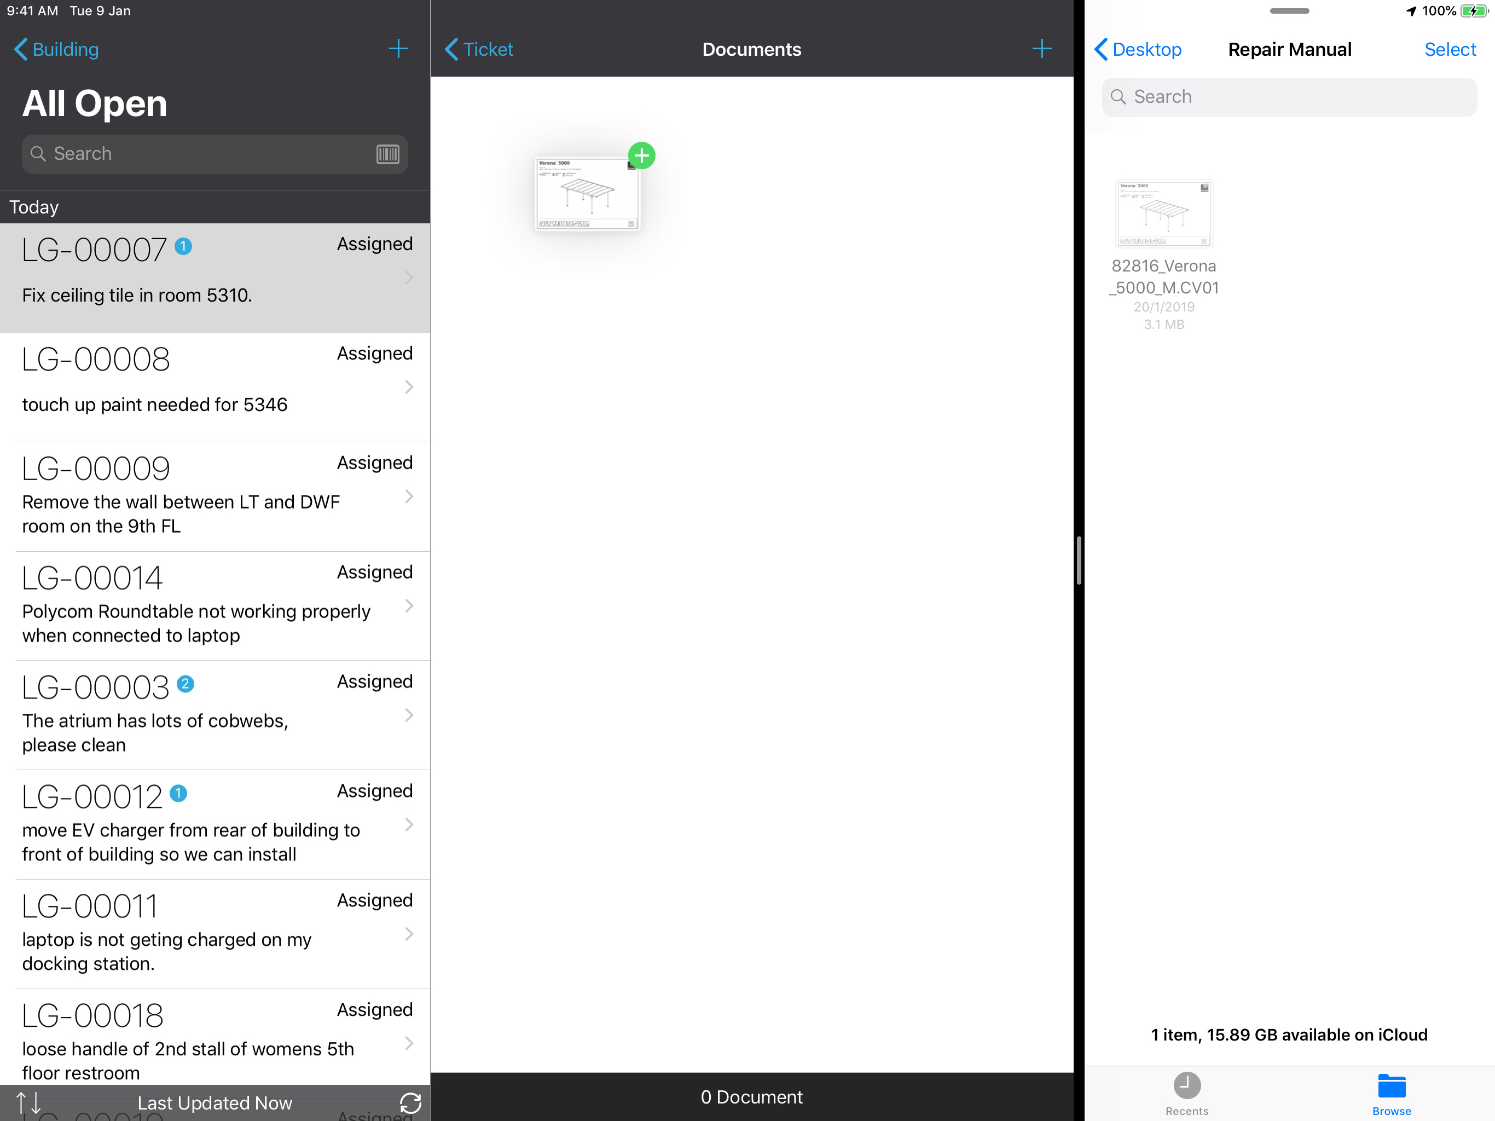
Task: Switch to the Browse tab
Action: (x=1391, y=1093)
